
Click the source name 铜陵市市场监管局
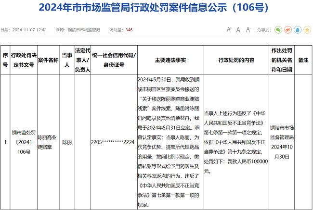[84, 30]
